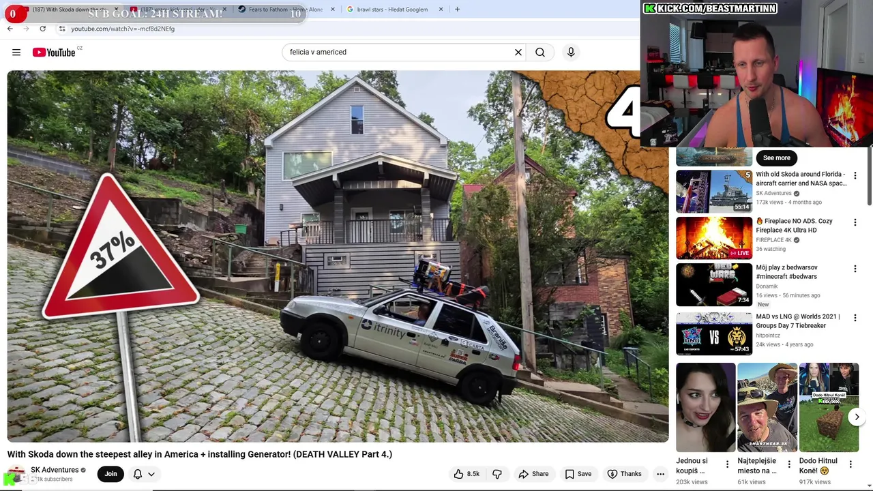Open SK Adventures channel name link
This screenshot has height=491, width=873.
pos(55,470)
